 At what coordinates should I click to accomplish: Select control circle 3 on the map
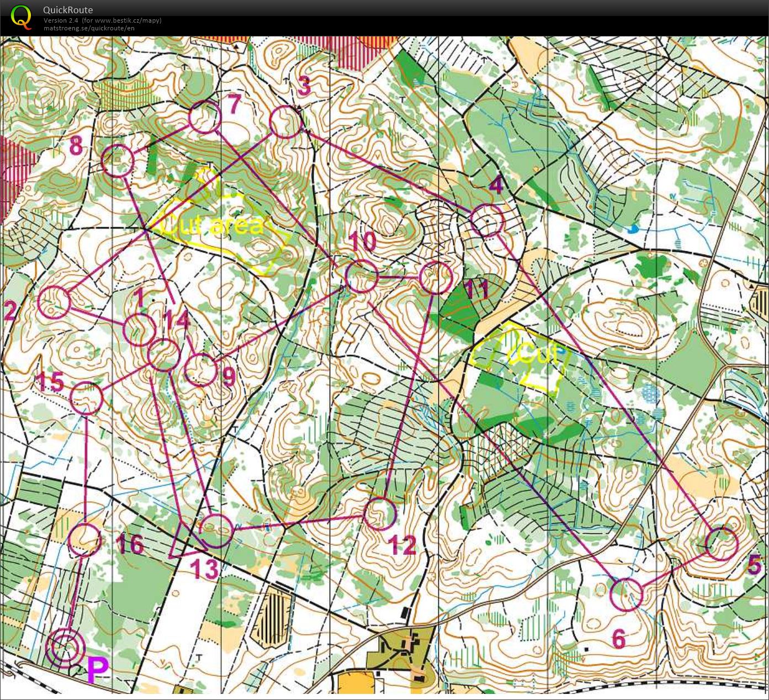click(287, 123)
